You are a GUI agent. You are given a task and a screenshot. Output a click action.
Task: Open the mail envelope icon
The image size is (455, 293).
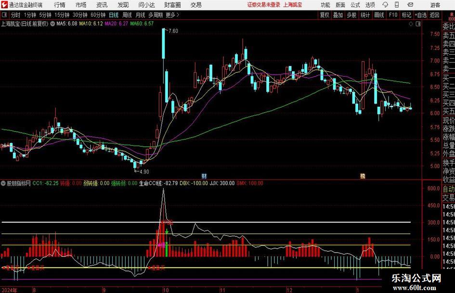[410, 5]
